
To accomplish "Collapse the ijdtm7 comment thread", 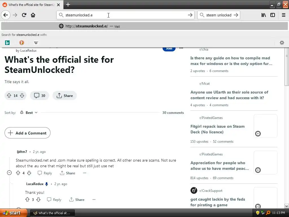I will (x=9, y=173).
